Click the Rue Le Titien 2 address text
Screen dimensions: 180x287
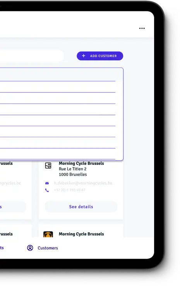(x=72, y=169)
